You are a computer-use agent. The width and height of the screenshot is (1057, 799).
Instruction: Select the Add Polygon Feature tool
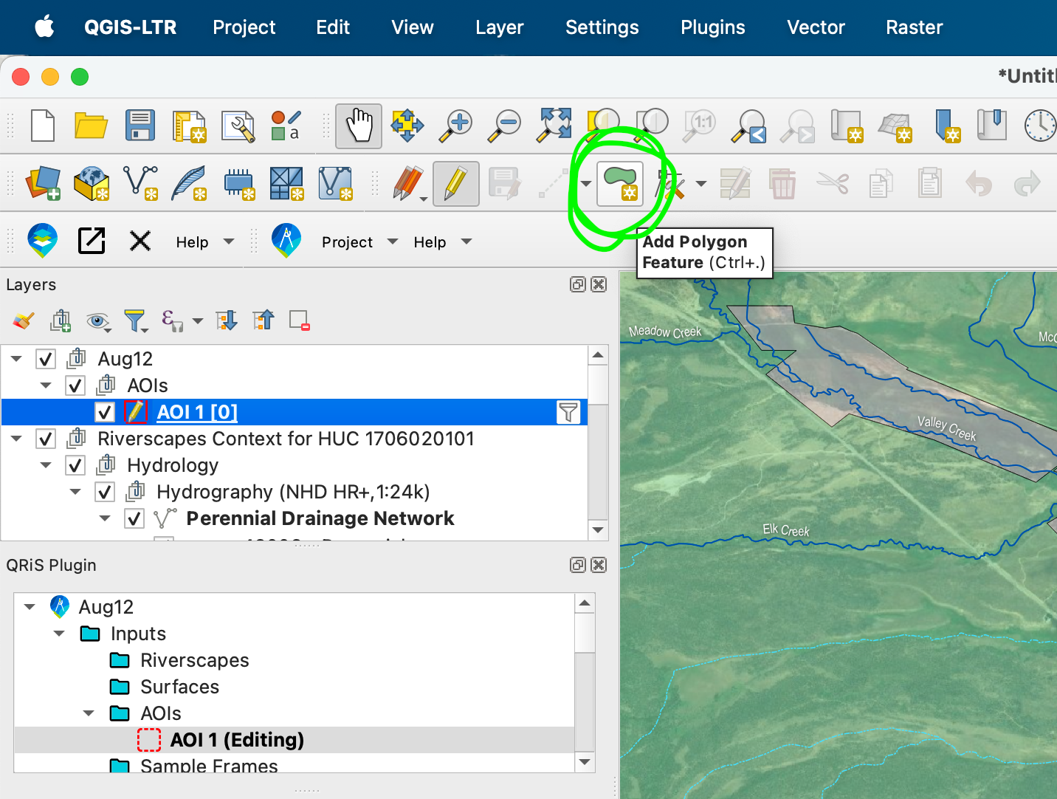(x=620, y=183)
